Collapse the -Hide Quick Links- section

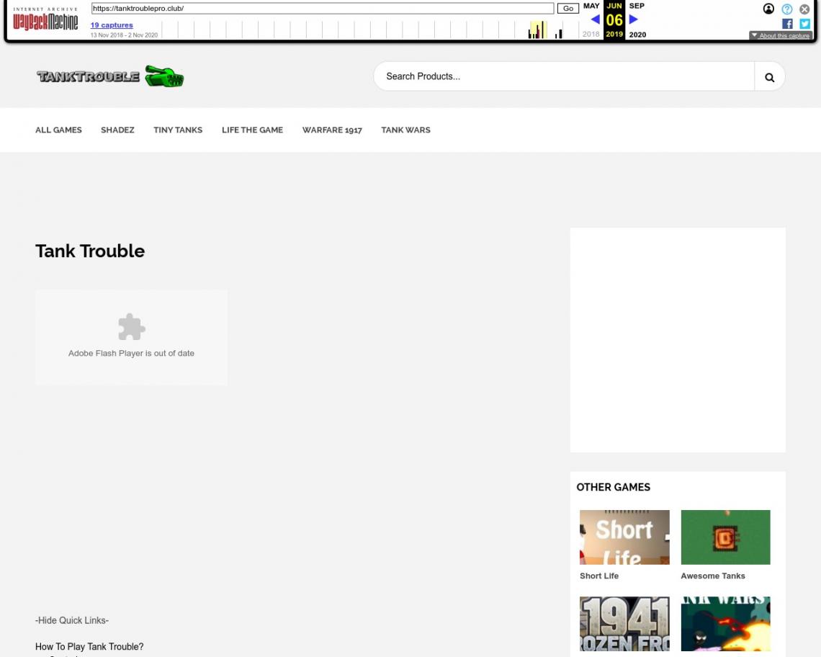pyautogui.click(x=72, y=620)
